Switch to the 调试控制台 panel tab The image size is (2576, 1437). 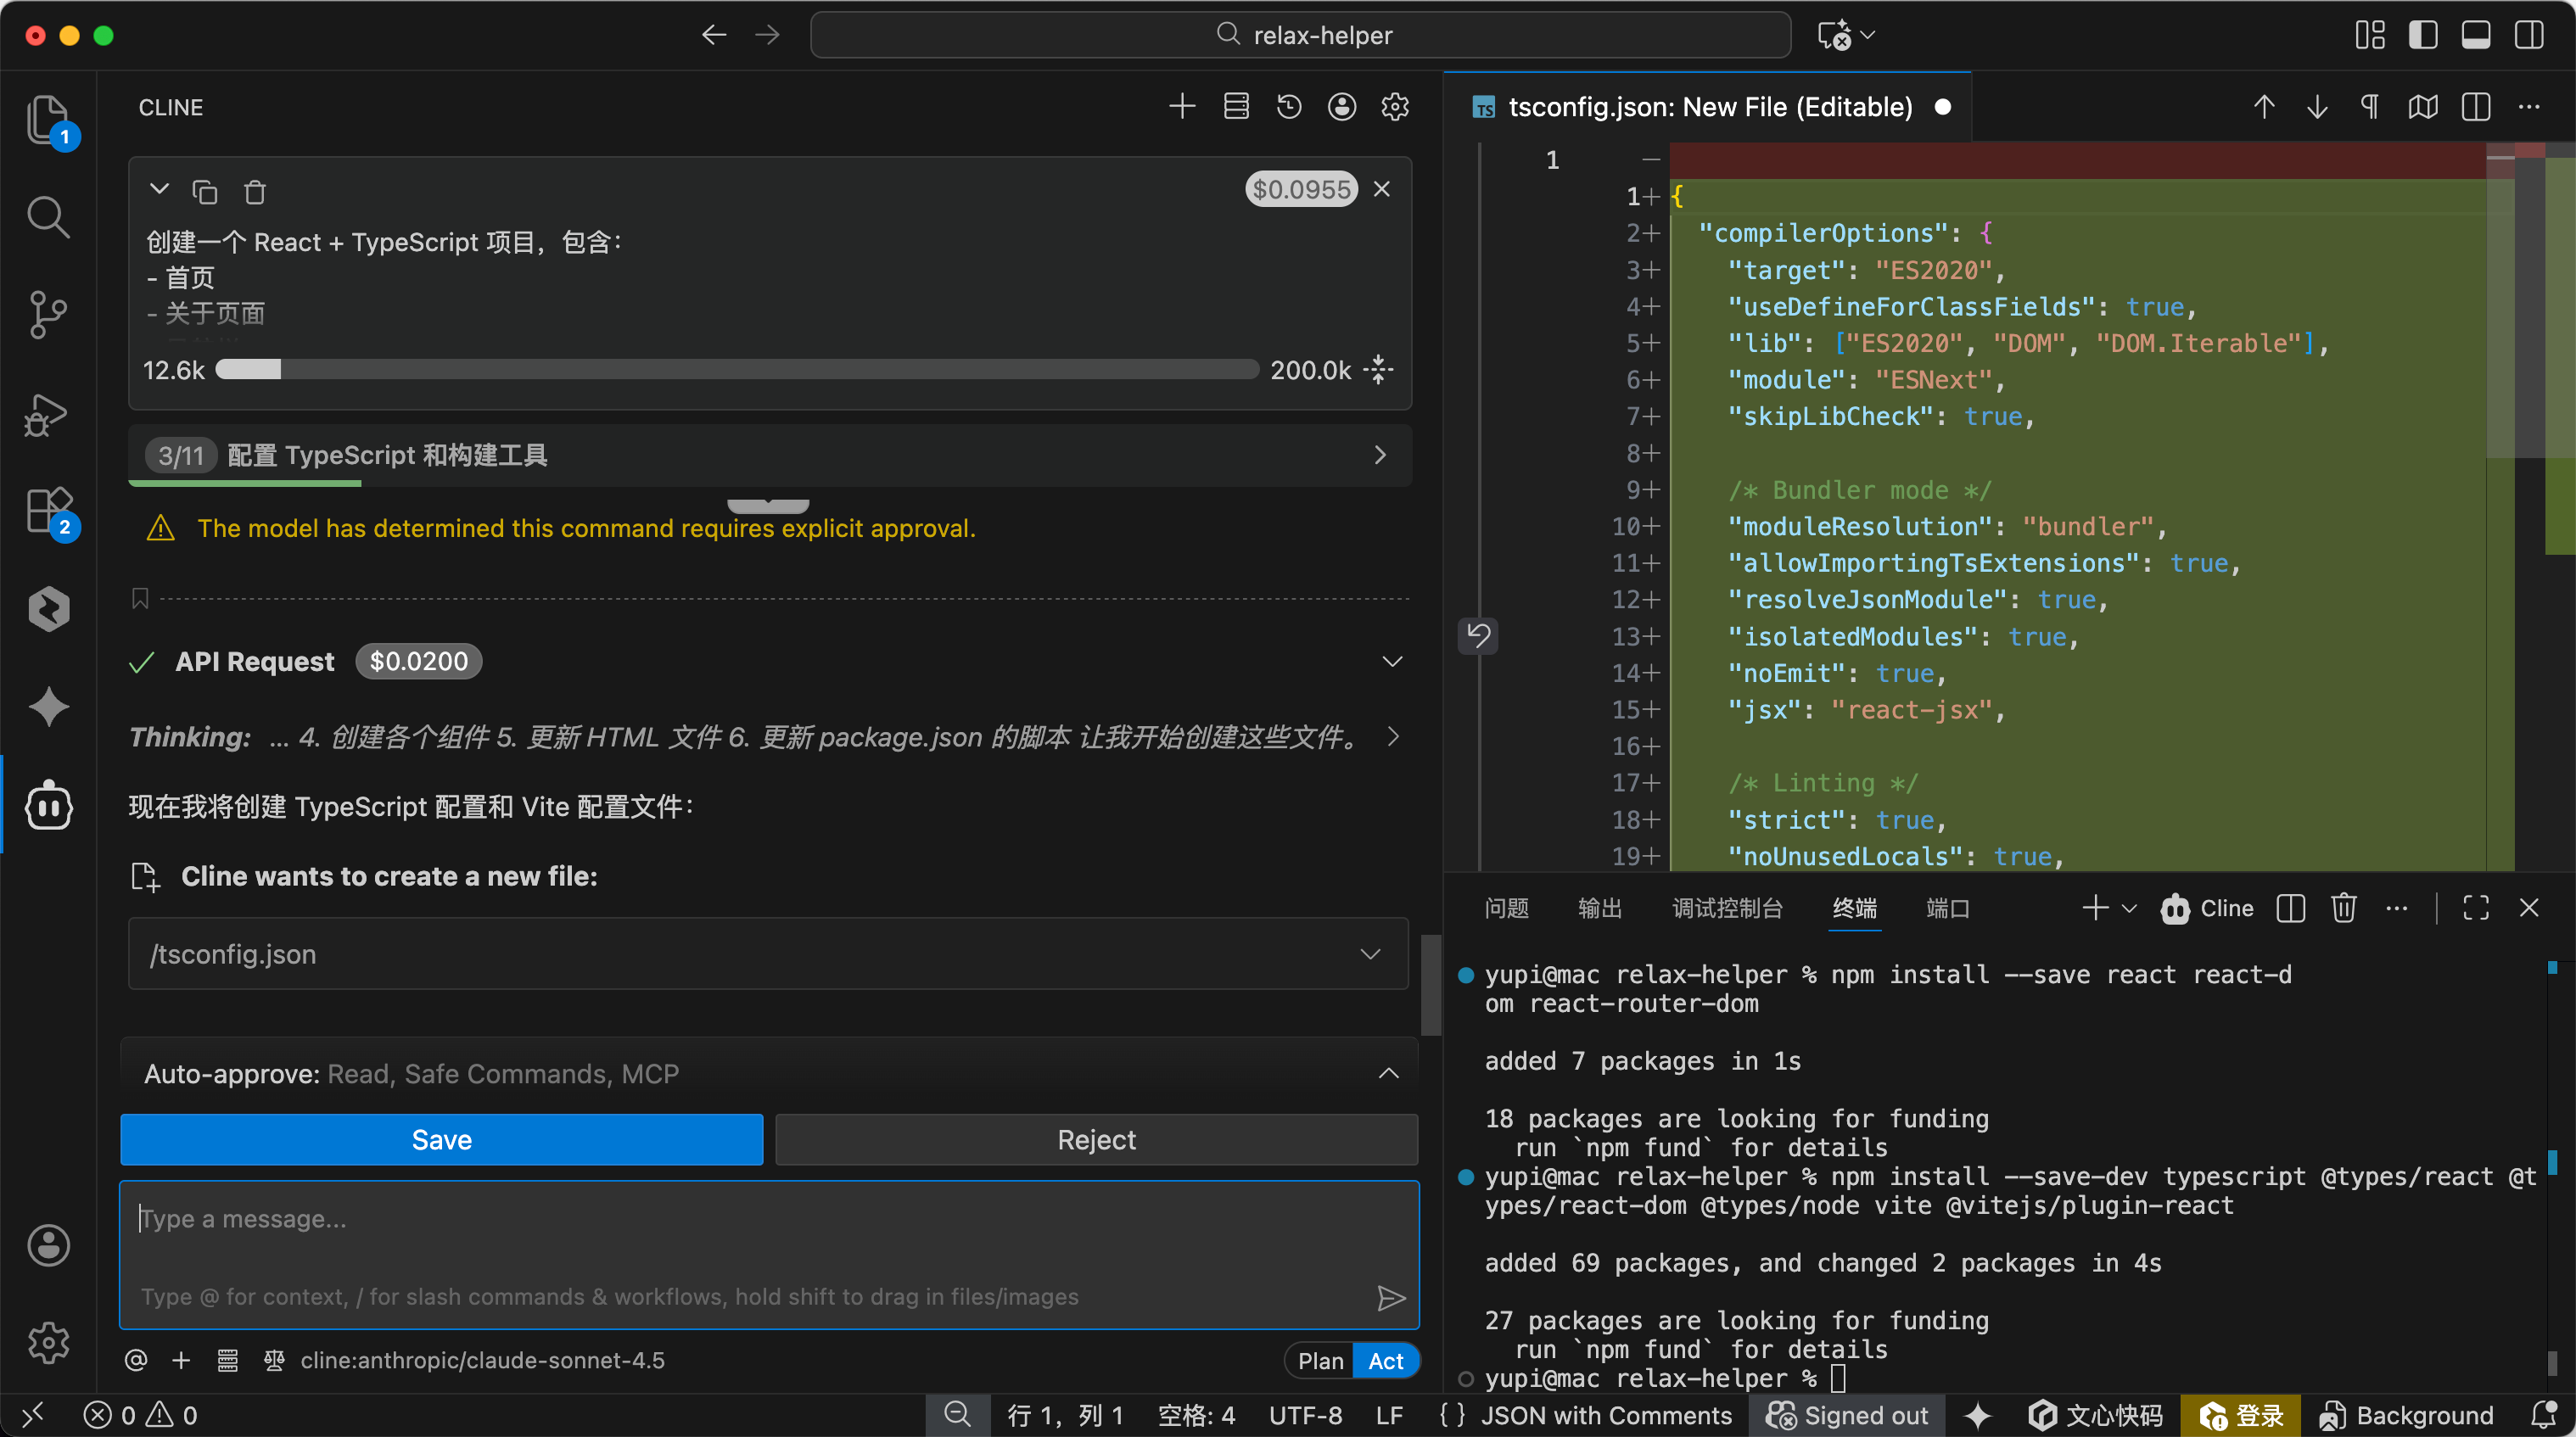coord(1727,908)
